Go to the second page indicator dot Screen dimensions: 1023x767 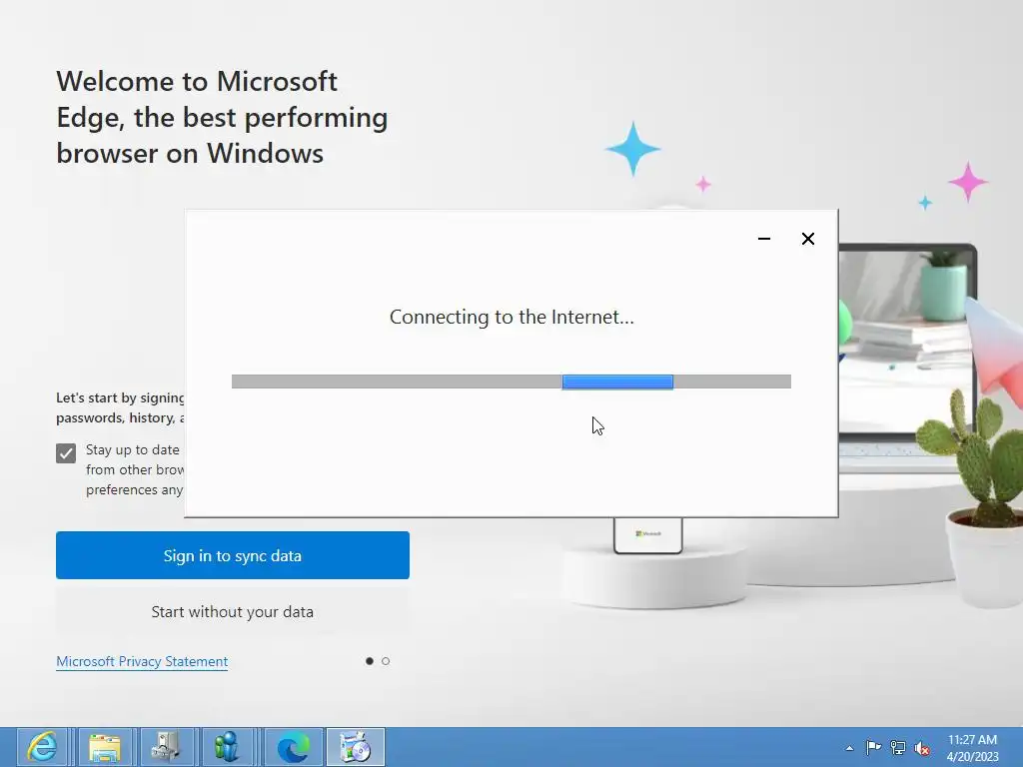click(x=386, y=661)
